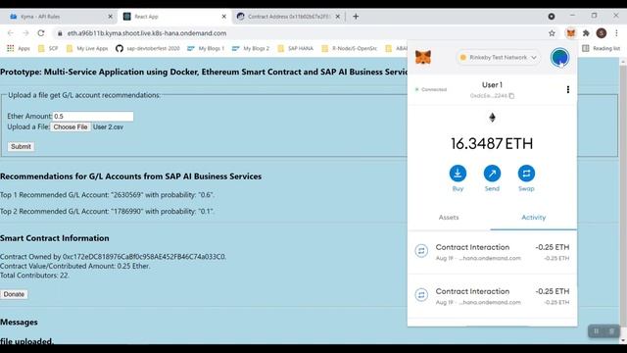Click the Top 2 Recommended G/L Account line
The width and height of the screenshot is (627, 353).
[107, 212]
